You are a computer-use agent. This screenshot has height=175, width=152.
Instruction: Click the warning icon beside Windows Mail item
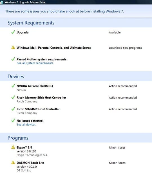coord(13,48)
